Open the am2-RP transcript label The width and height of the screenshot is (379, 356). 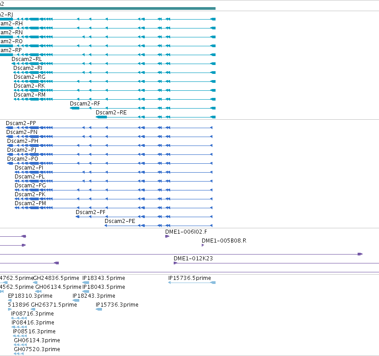[x=11, y=50]
